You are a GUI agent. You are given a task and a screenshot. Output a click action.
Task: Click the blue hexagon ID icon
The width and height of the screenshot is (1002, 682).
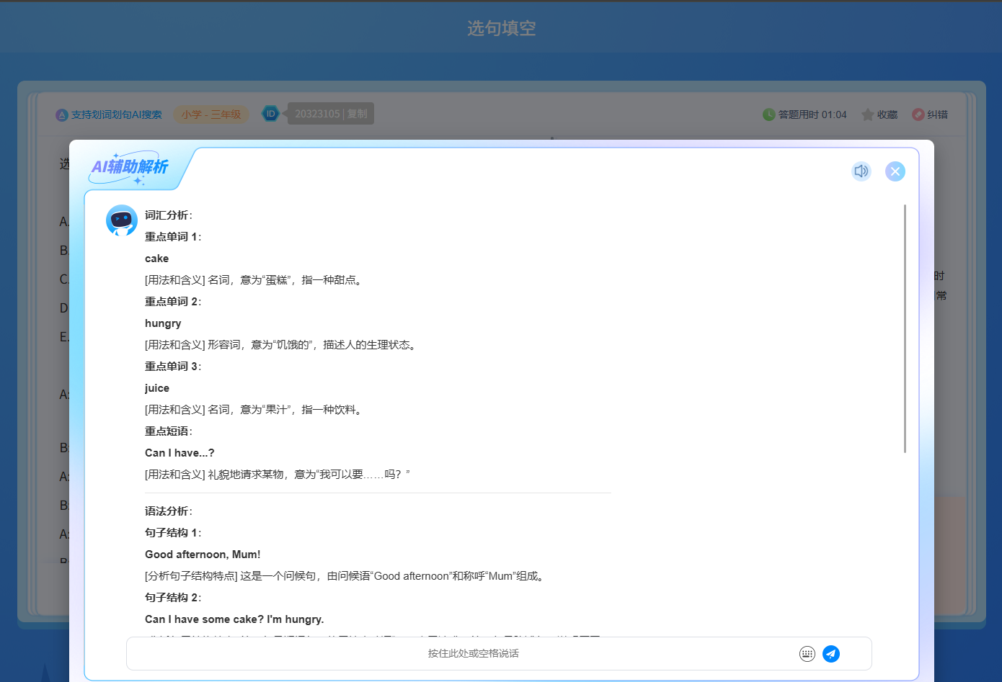[270, 114]
